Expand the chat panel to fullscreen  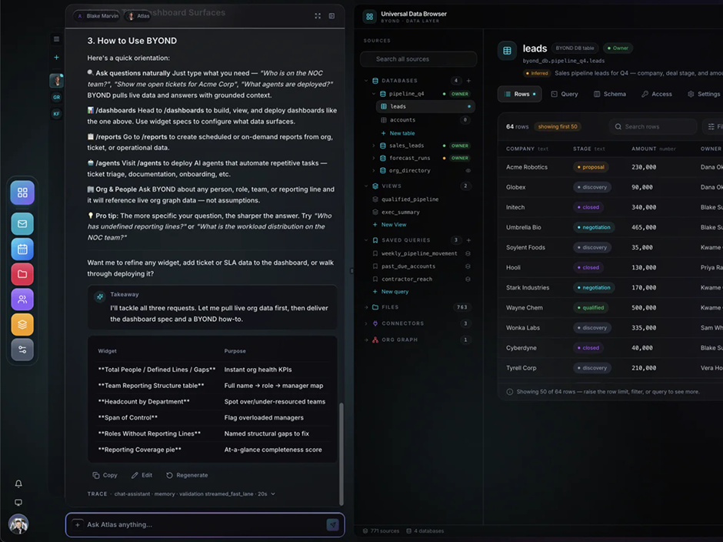click(318, 15)
